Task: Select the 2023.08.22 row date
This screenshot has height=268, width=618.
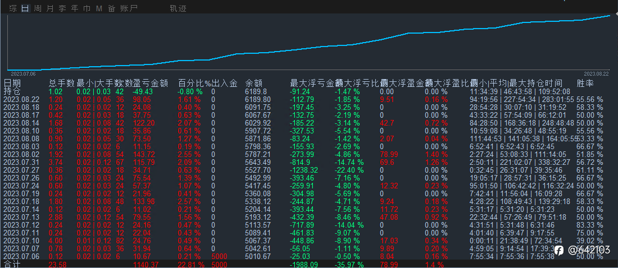Action: (x=22, y=100)
